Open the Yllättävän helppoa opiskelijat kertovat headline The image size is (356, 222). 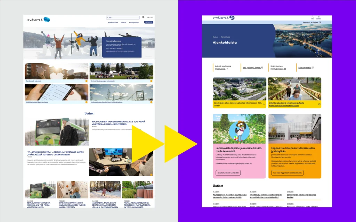(x=55, y=153)
